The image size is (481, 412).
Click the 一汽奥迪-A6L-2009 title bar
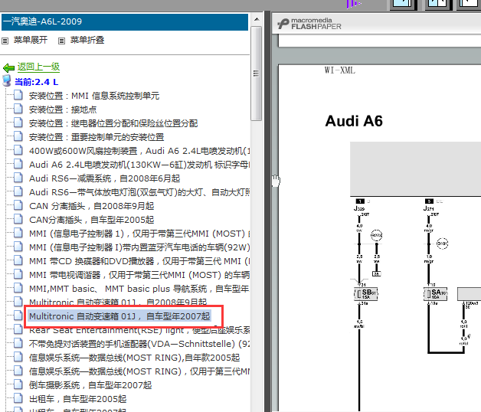[x=125, y=21]
